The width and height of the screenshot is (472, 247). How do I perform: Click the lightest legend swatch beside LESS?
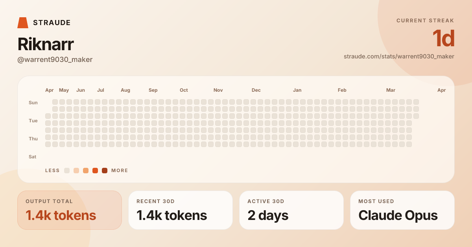67,171
